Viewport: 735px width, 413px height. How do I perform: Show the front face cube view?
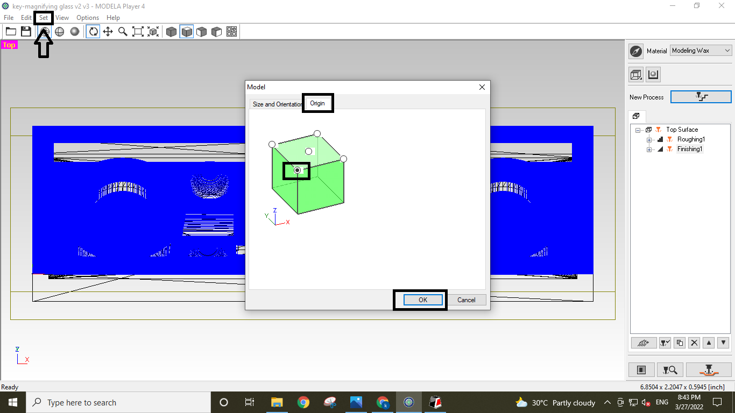point(202,32)
